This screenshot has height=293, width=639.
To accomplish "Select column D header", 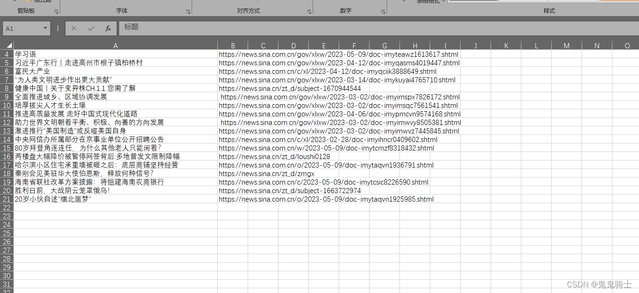I will (x=294, y=45).
